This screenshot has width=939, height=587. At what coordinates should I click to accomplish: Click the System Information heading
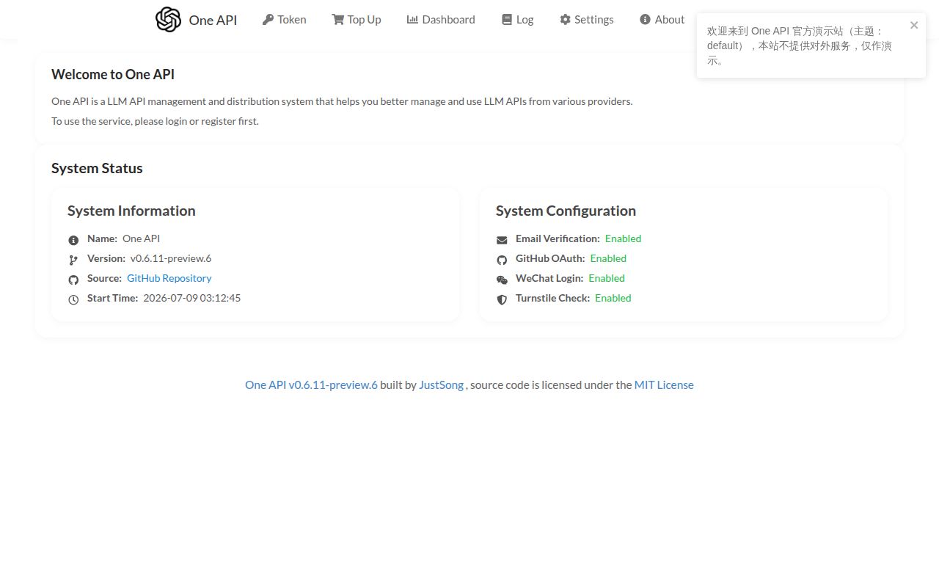click(x=131, y=211)
